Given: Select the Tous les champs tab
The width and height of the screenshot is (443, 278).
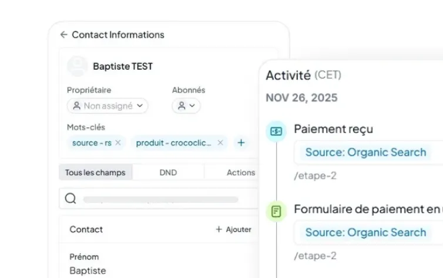Looking at the screenshot, I should [x=96, y=172].
